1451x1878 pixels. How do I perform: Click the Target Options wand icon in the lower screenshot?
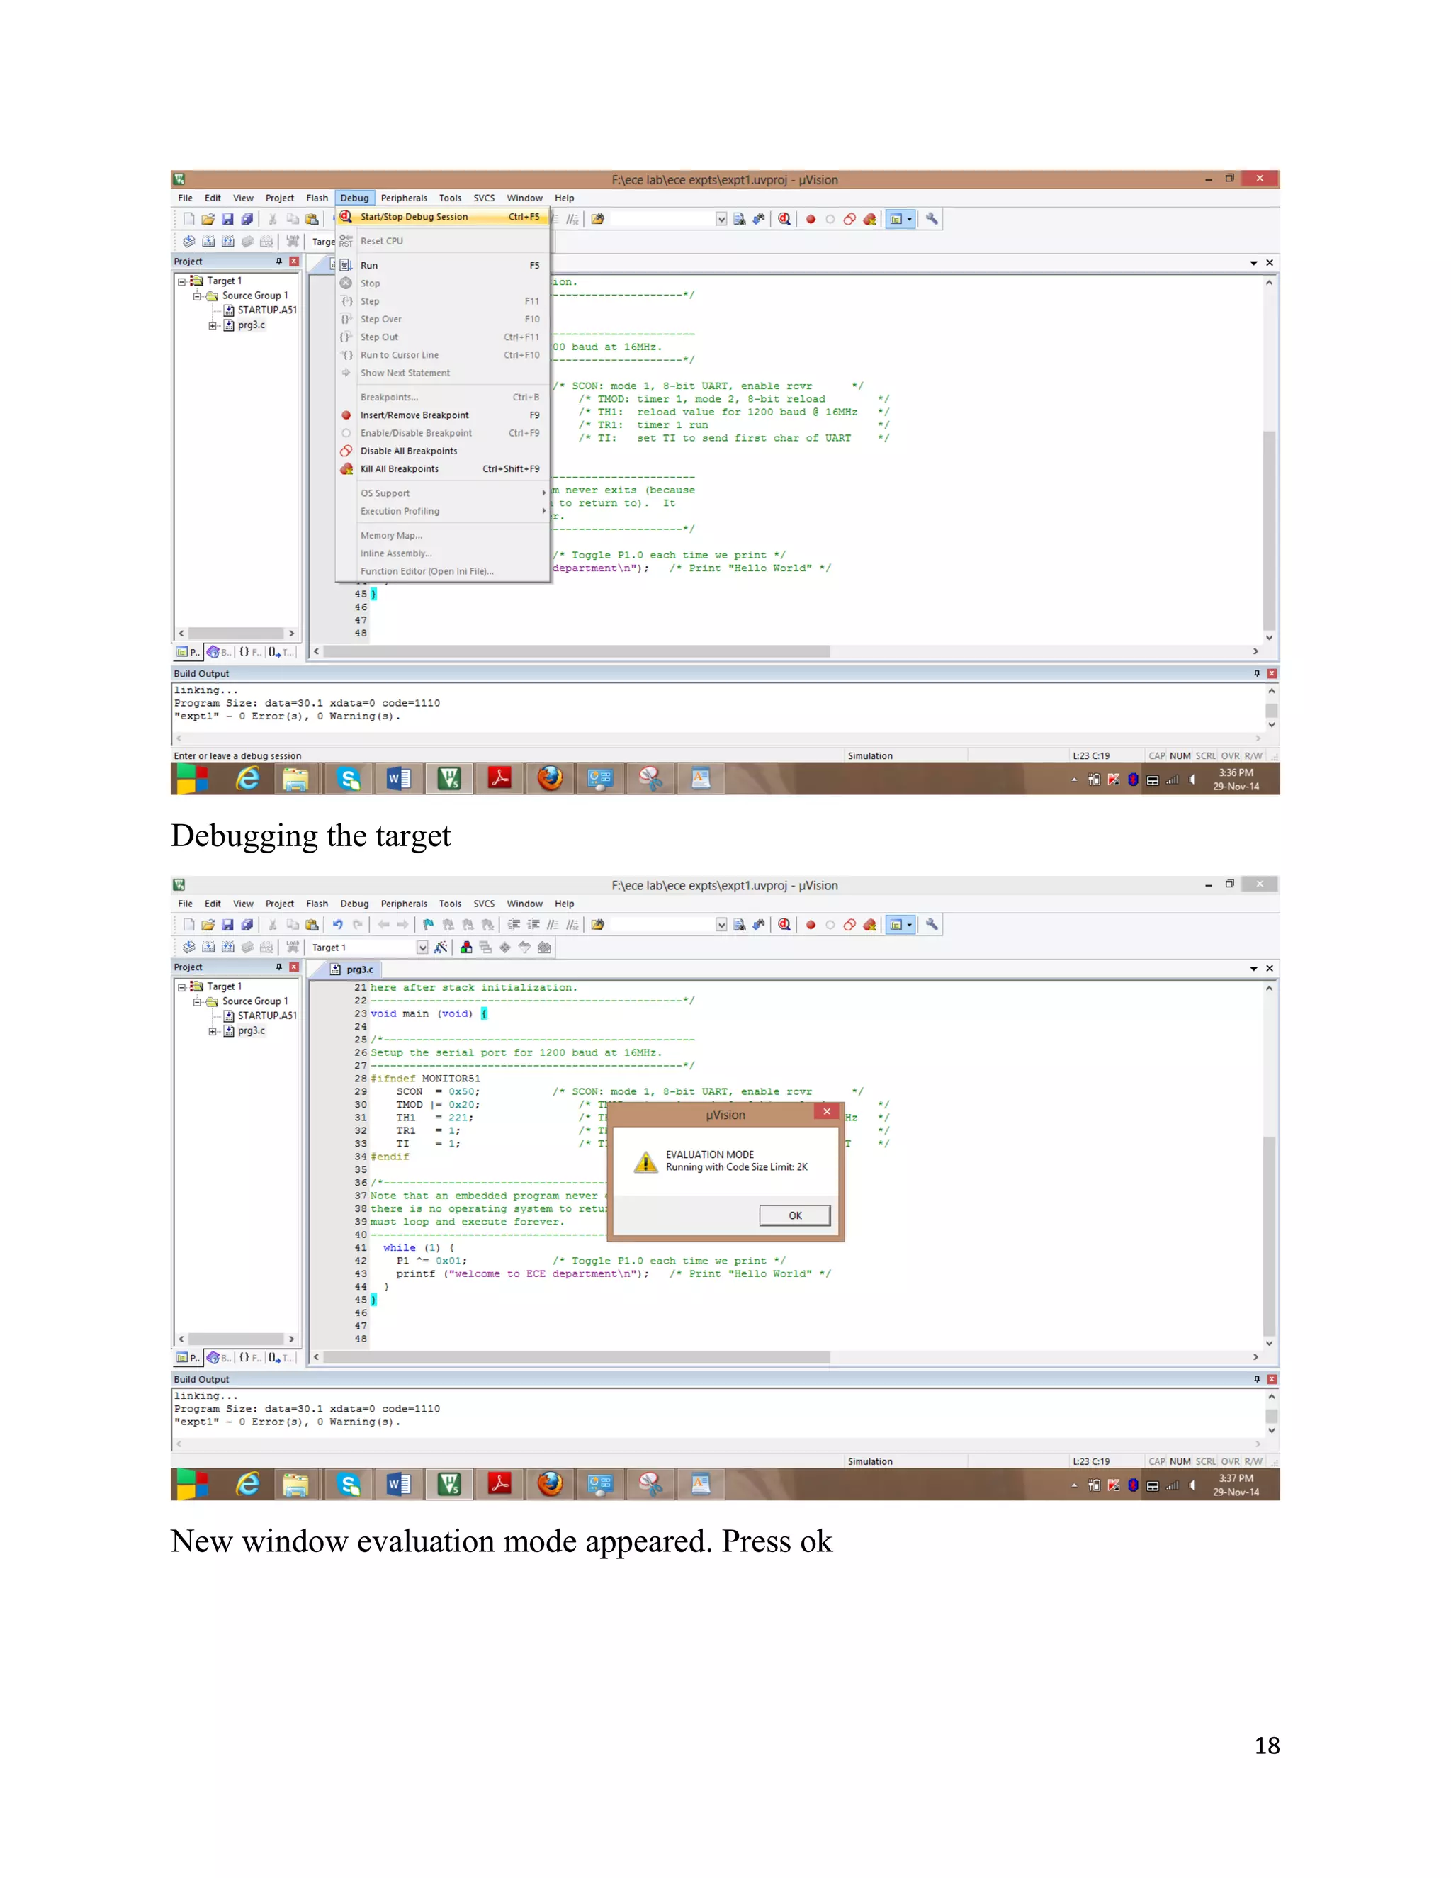coord(441,947)
